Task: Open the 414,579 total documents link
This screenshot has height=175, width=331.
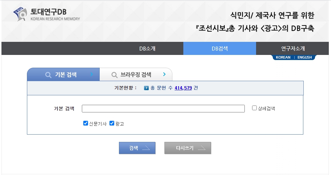Action: click(183, 88)
